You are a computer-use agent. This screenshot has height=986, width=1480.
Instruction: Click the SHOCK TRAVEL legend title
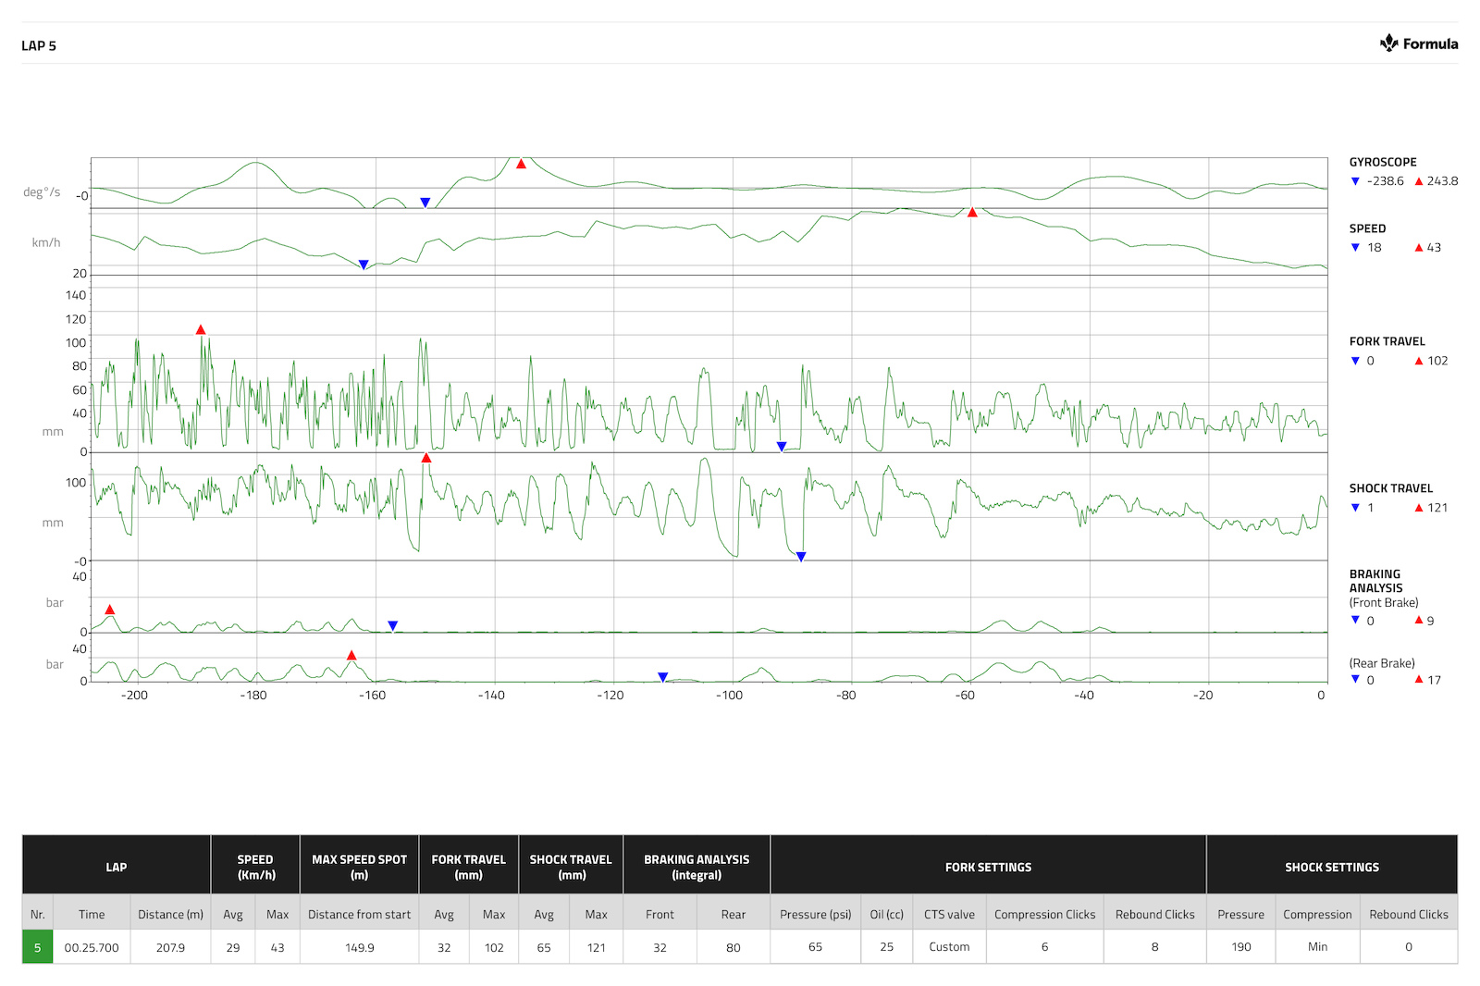click(1390, 488)
